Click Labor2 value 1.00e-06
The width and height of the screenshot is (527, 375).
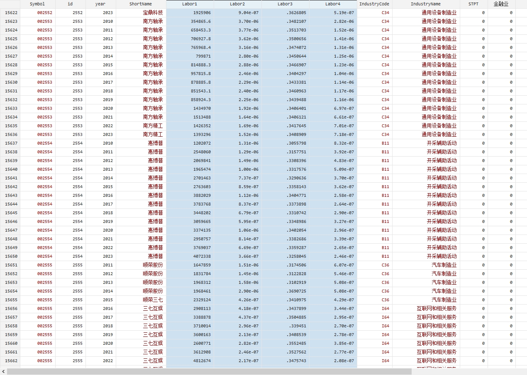(x=249, y=169)
